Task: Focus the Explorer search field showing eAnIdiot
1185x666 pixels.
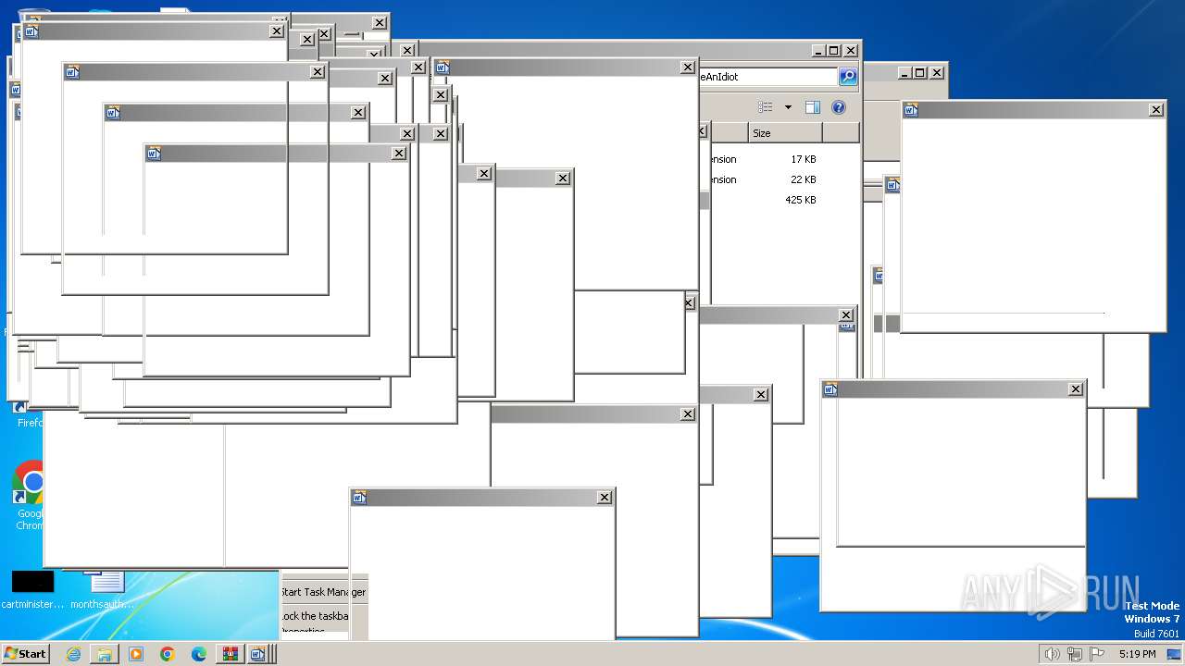Action: pyautogui.click(x=768, y=77)
